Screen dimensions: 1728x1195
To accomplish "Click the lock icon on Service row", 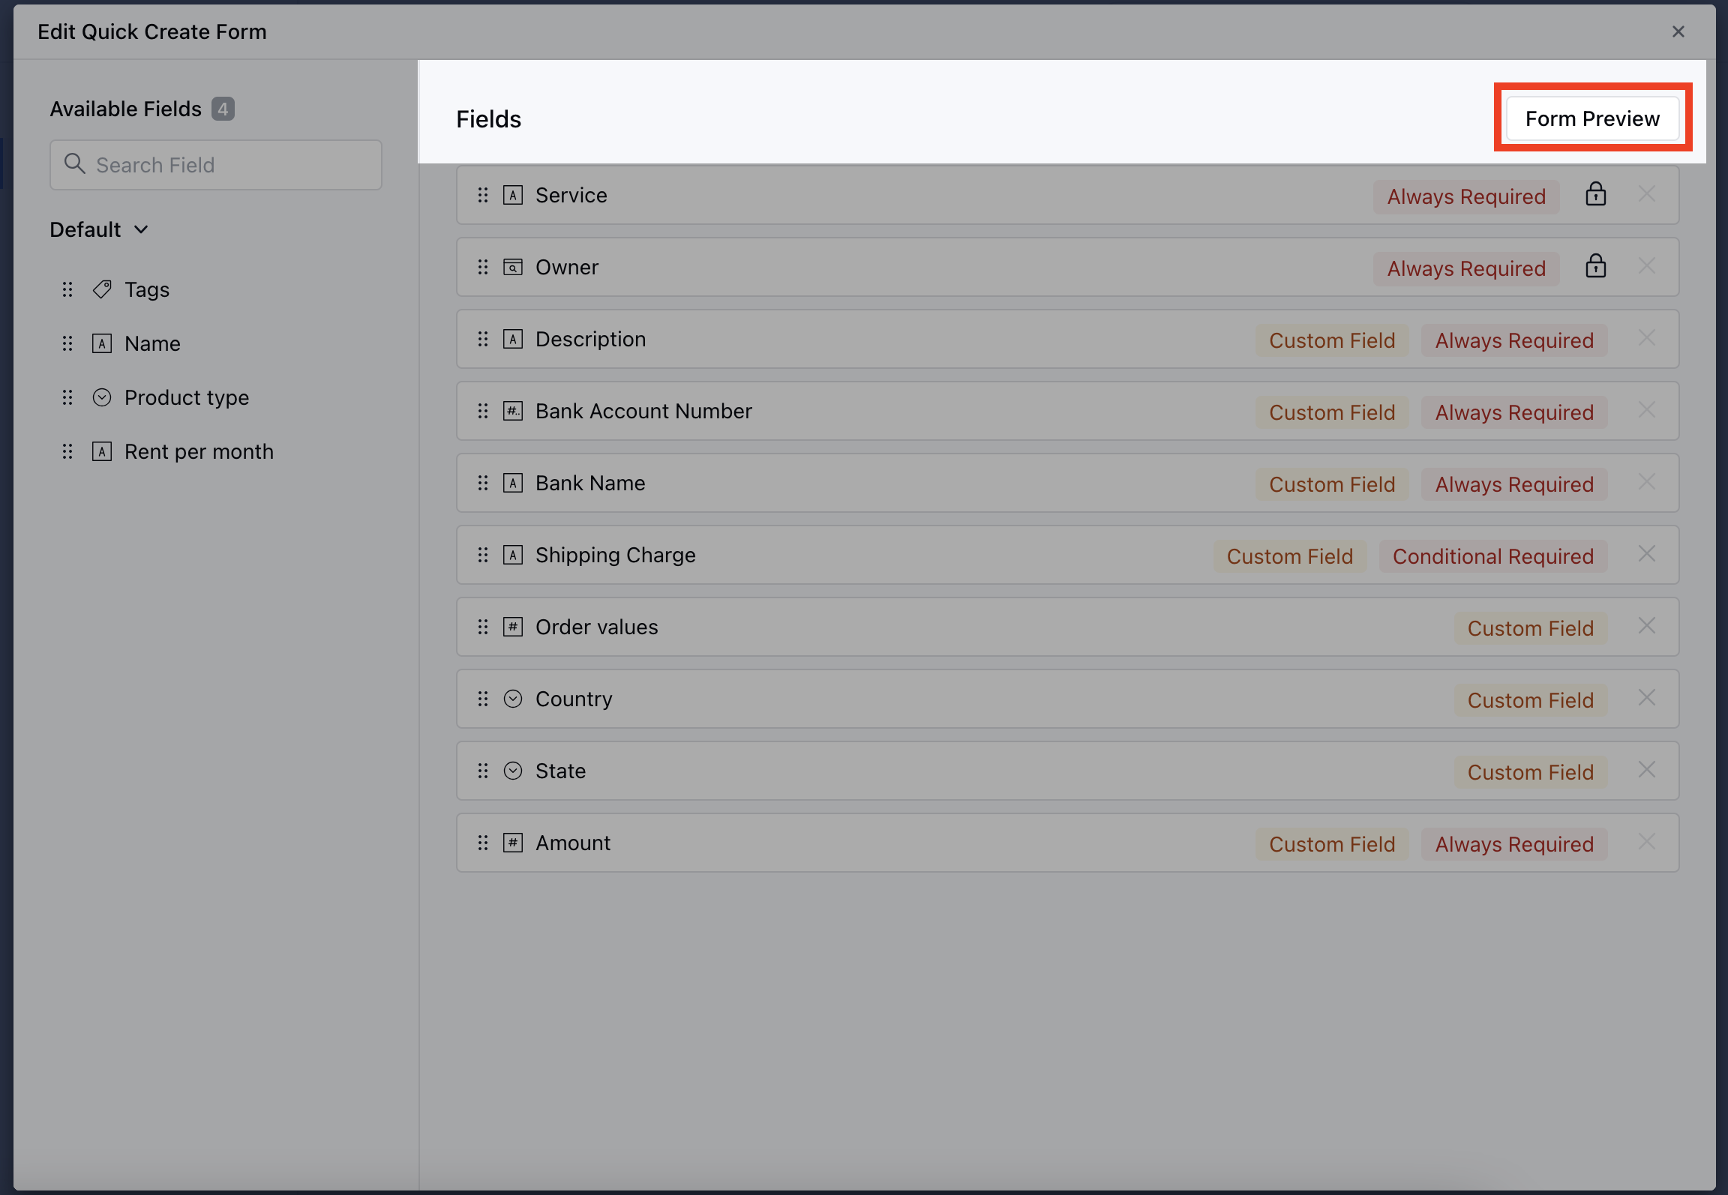I will pos(1596,194).
